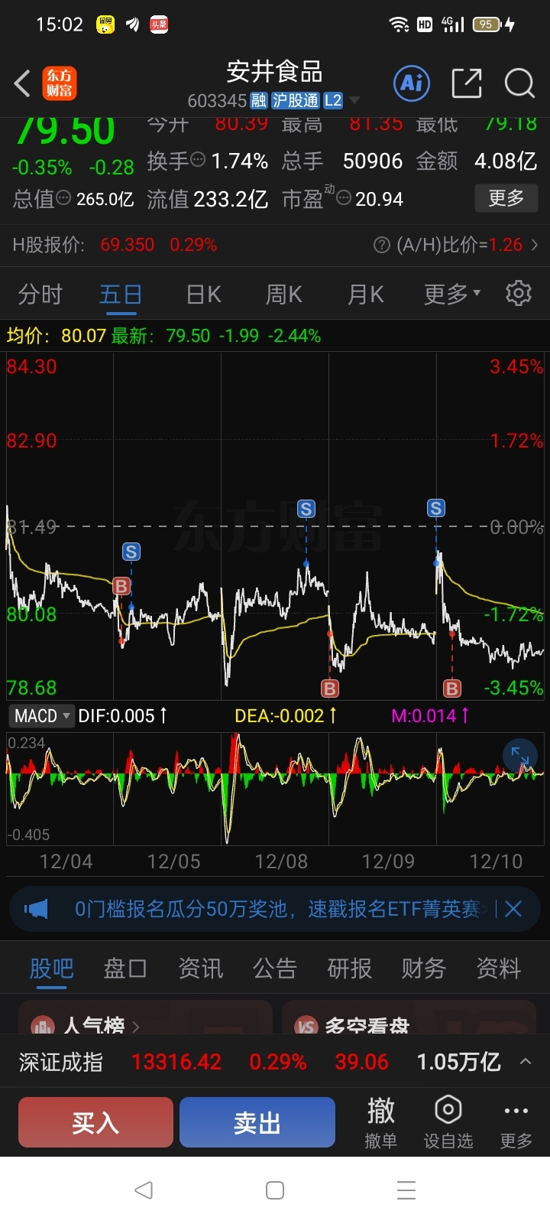The height and width of the screenshot is (1224, 550).
Task: Open the 研报 tab
Action: click(x=349, y=968)
